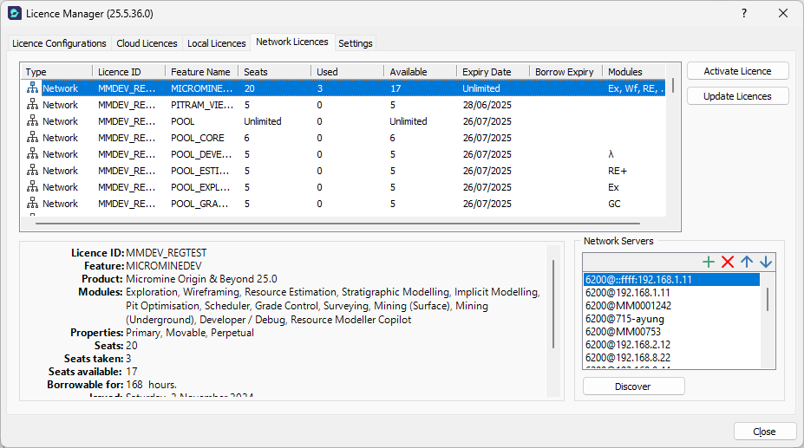Image resolution: width=804 pixels, height=448 pixels.
Task: Click the network icon on the POOL_DEVE row
Action: pyautogui.click(x=32, y=153)
